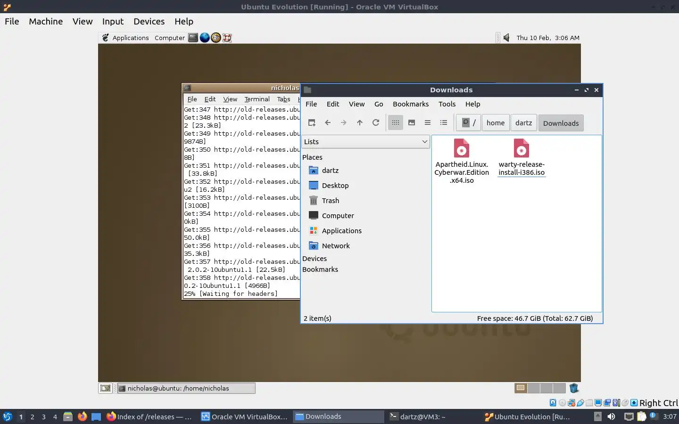
Task: Switch to host workspace 2
Action: coord(32,417)
